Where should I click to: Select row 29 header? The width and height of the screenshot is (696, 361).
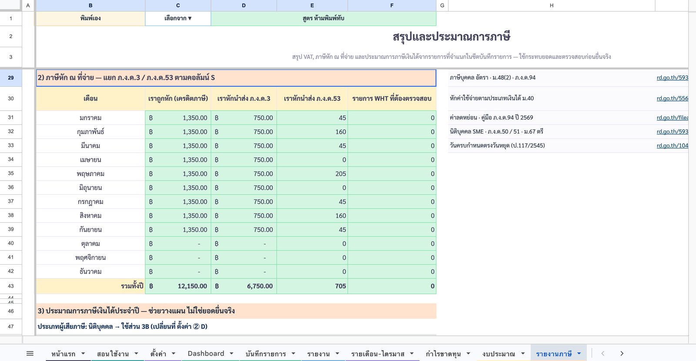point(11,78)
